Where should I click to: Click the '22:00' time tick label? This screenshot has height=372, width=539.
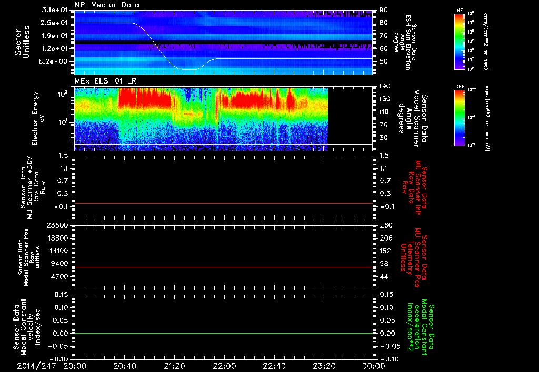click(x=224, y=366)
